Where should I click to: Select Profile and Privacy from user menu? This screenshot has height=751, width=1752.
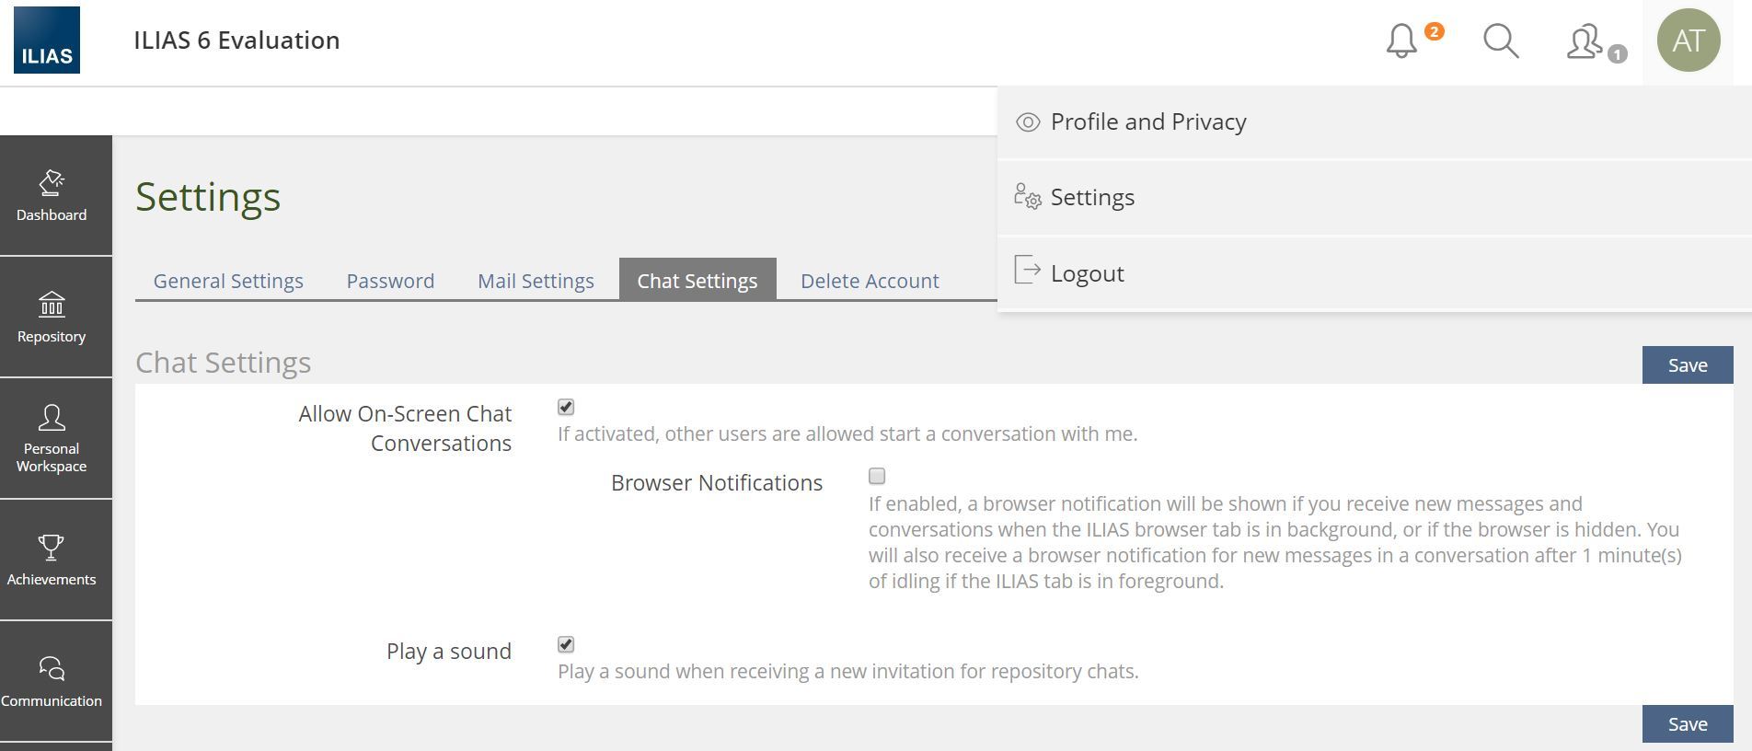(x=1147, y=121)
